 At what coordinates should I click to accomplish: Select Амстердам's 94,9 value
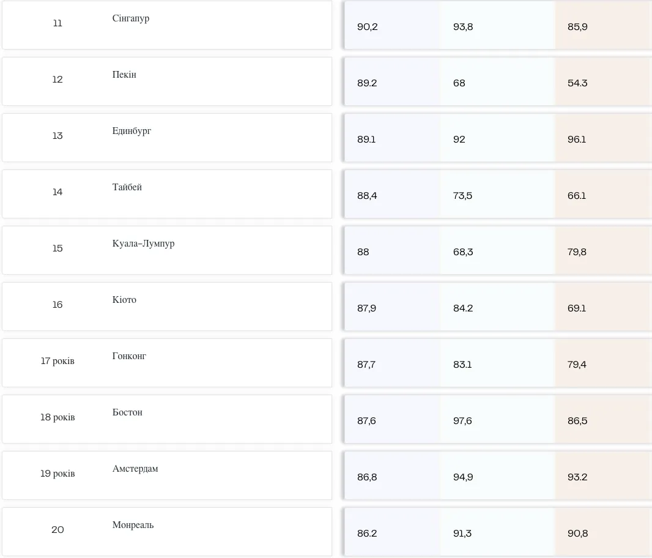pyautogui.click(x=463, y=477)
